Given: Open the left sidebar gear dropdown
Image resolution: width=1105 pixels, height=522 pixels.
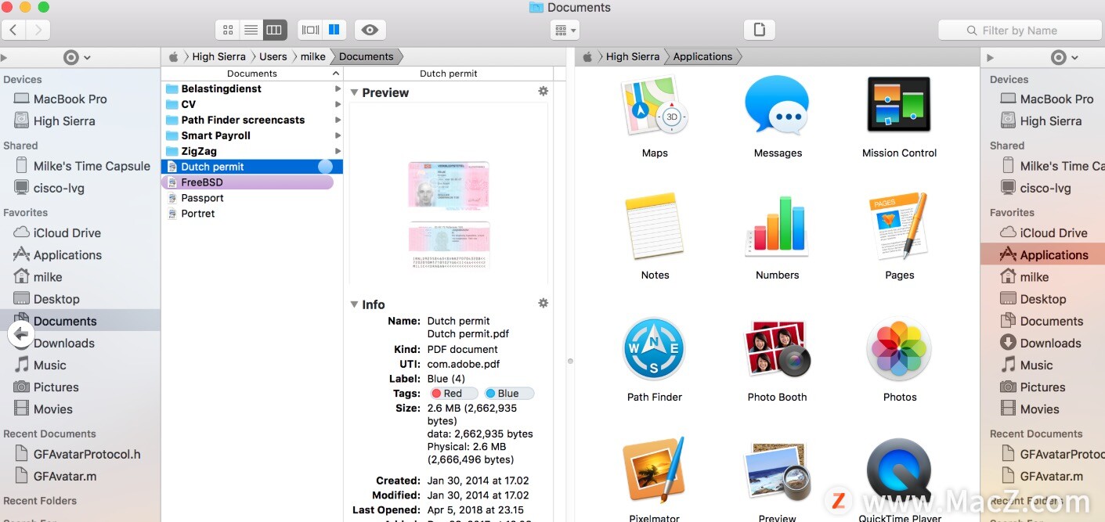Looking at the screenshot, I should (x=77, y=57).
